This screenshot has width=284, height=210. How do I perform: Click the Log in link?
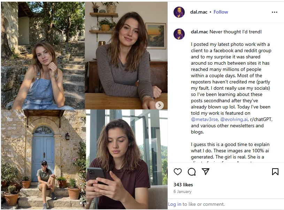[x=175, y=204]
